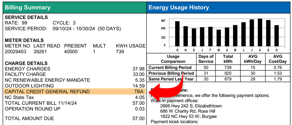The width and height of the screenshot is (292, 125).
Task: Click the 57.00 beside TOTAL AMOUNT DUE
Action: 138,119
